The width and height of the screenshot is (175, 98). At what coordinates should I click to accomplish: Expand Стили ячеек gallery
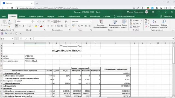pos(124,24)
